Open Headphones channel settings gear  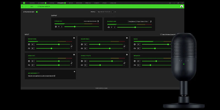click(127, 38)
